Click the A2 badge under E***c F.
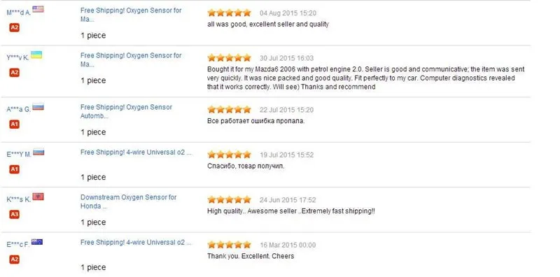560x277 pixels. 14,260
